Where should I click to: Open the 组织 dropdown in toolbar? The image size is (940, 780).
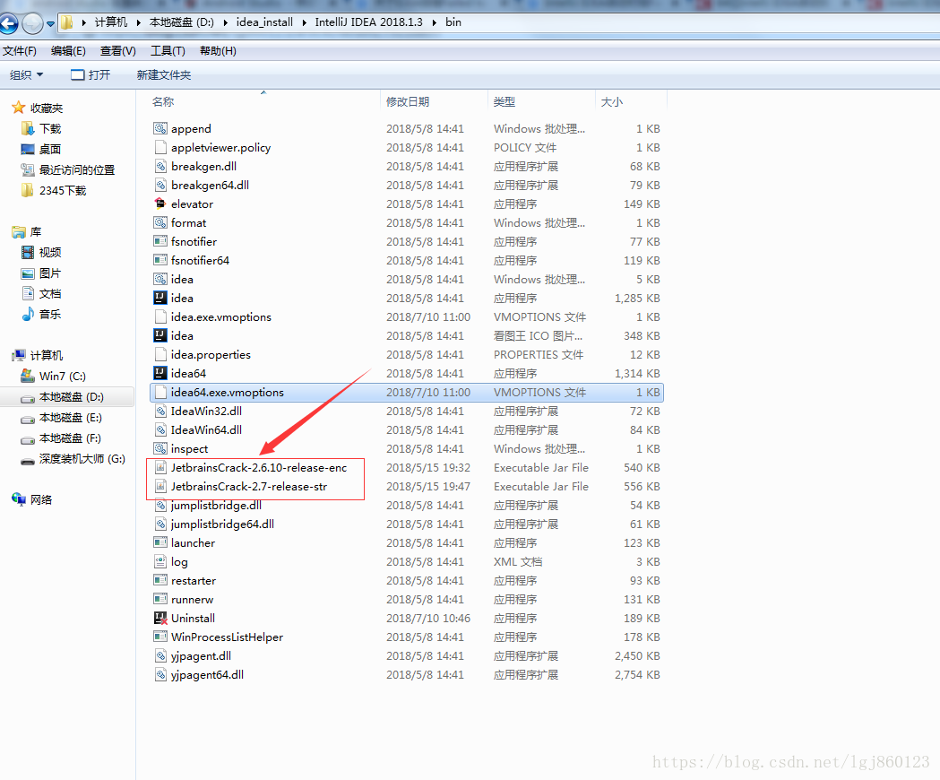(26, 75)
